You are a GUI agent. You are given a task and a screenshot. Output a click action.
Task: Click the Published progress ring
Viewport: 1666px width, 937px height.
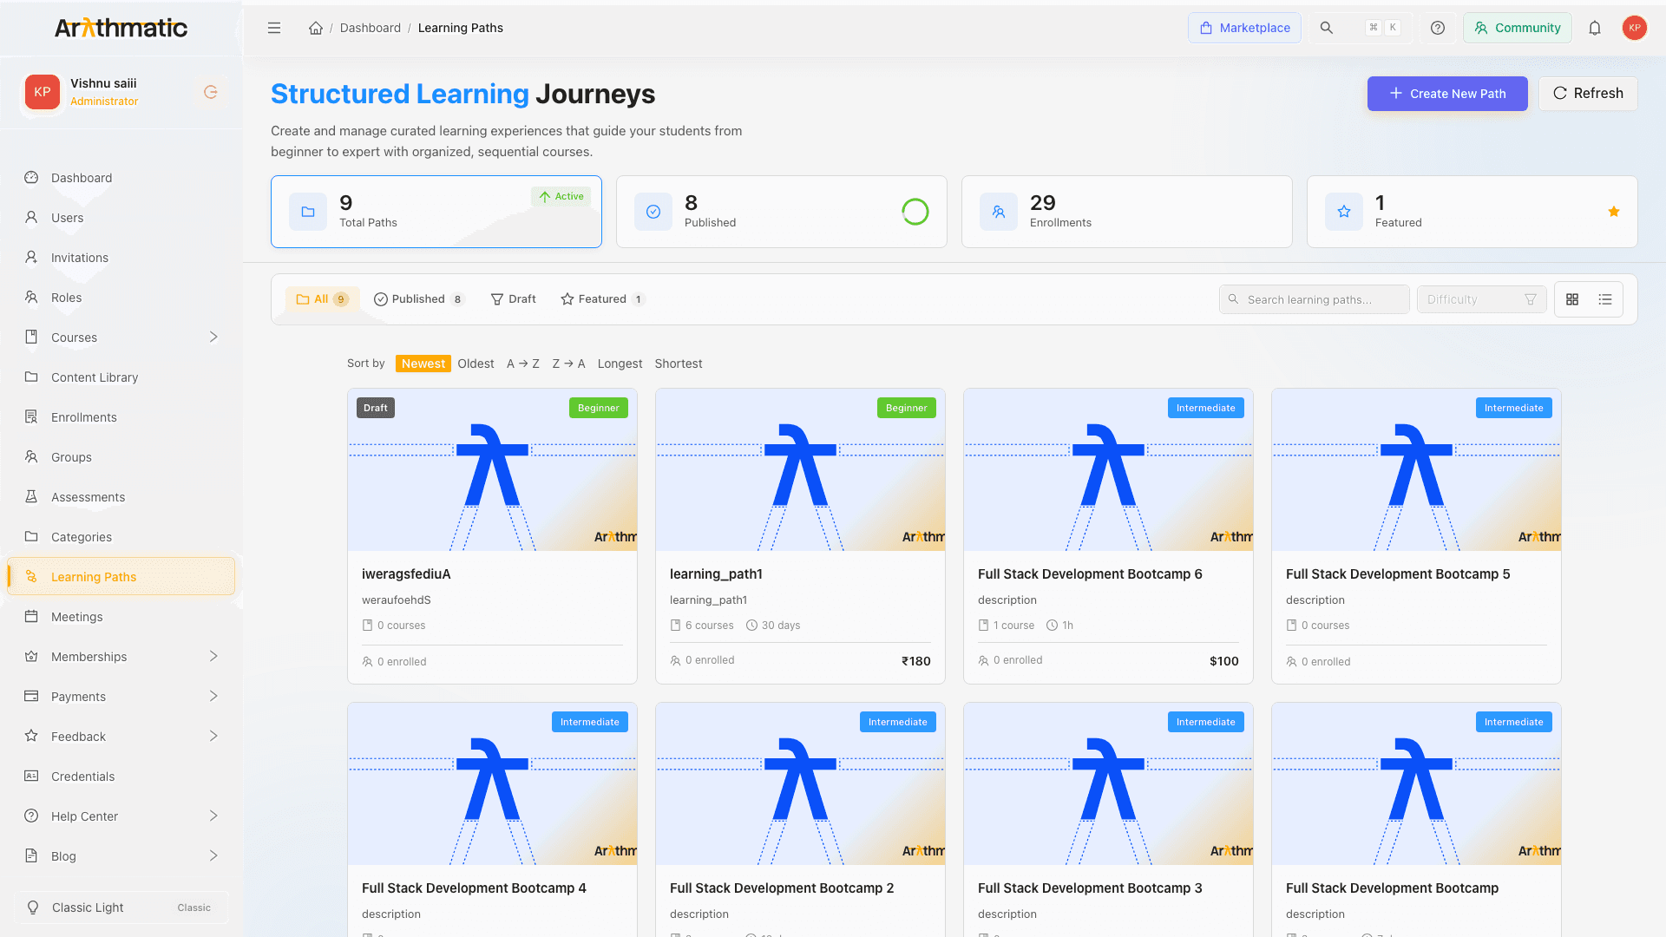pos(915,212)
